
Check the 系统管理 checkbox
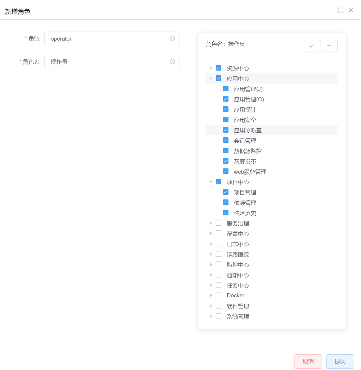218,316
